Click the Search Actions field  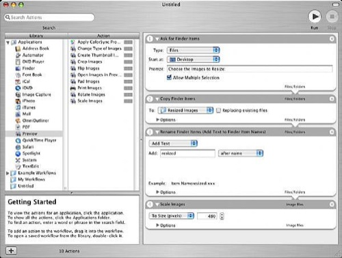(x=49, y=17)
